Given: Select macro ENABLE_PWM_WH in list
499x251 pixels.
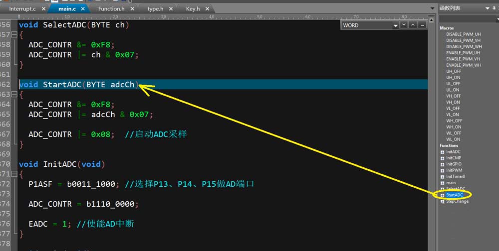Looking at the screenshot, I should point(464,65).
